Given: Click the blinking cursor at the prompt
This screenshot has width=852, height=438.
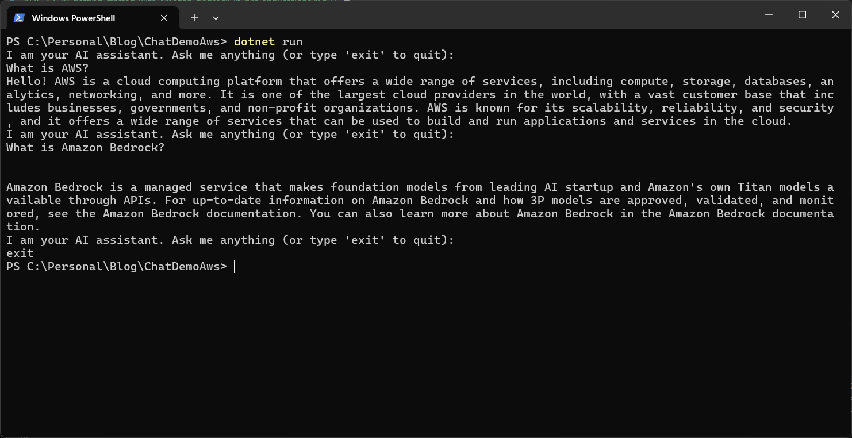Looking at the screenshot, I should [x=233, y=266].
